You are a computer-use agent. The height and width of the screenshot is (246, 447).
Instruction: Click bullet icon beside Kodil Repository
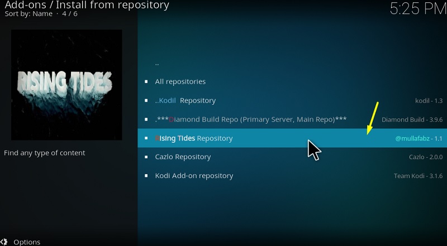[x=146, y=100]
